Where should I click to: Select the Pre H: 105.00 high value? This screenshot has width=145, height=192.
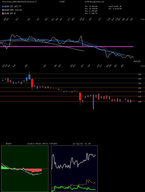(91, 9)
